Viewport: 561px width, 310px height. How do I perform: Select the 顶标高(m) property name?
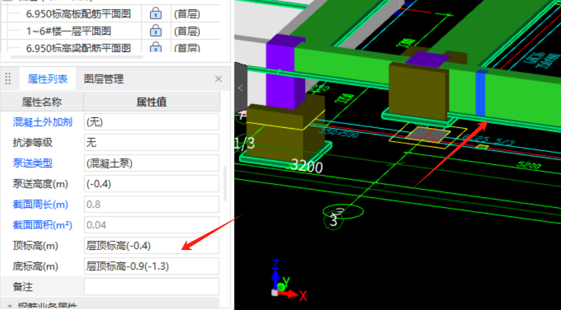click(35, 246)
